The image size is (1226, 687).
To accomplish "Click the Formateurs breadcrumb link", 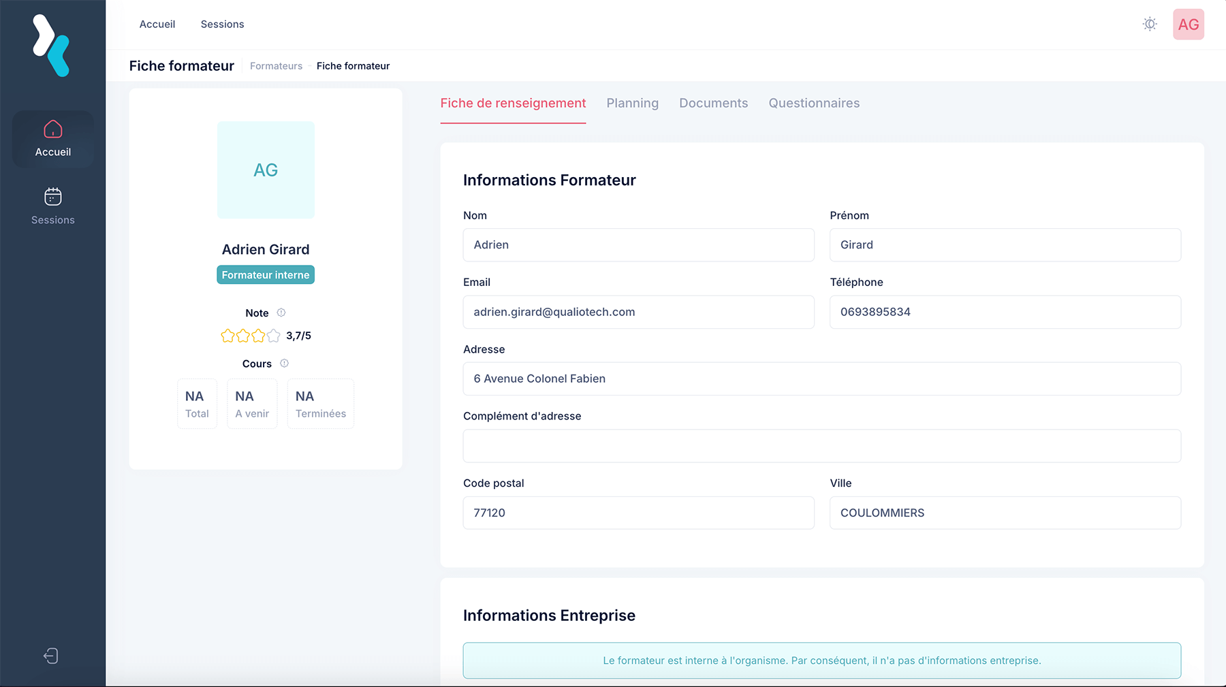I will coord(276,66).
